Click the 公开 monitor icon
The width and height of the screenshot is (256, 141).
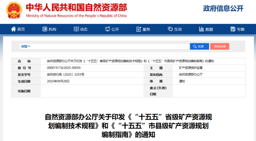(108, 29)
